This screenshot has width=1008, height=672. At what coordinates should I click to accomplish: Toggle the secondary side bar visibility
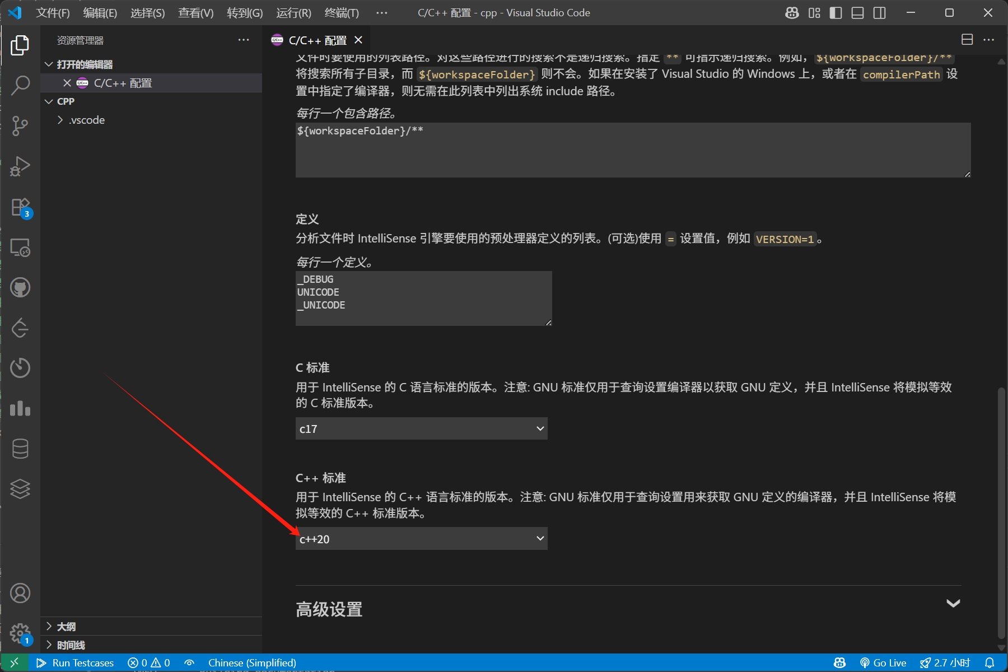(x=879, y=12)
